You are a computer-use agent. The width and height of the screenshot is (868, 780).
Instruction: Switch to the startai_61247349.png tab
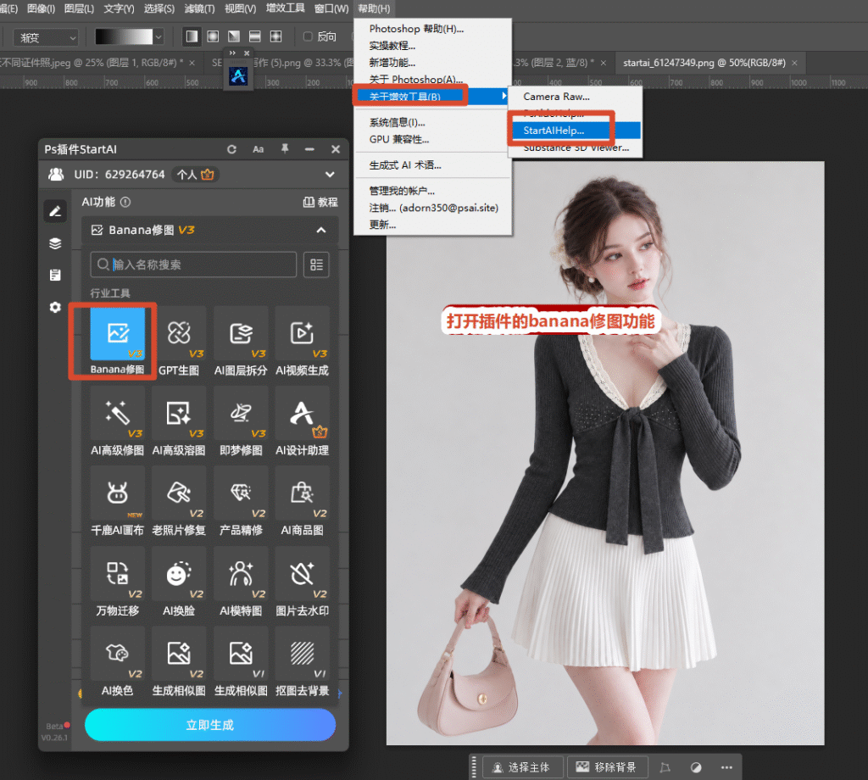click(x=704, y=63)
